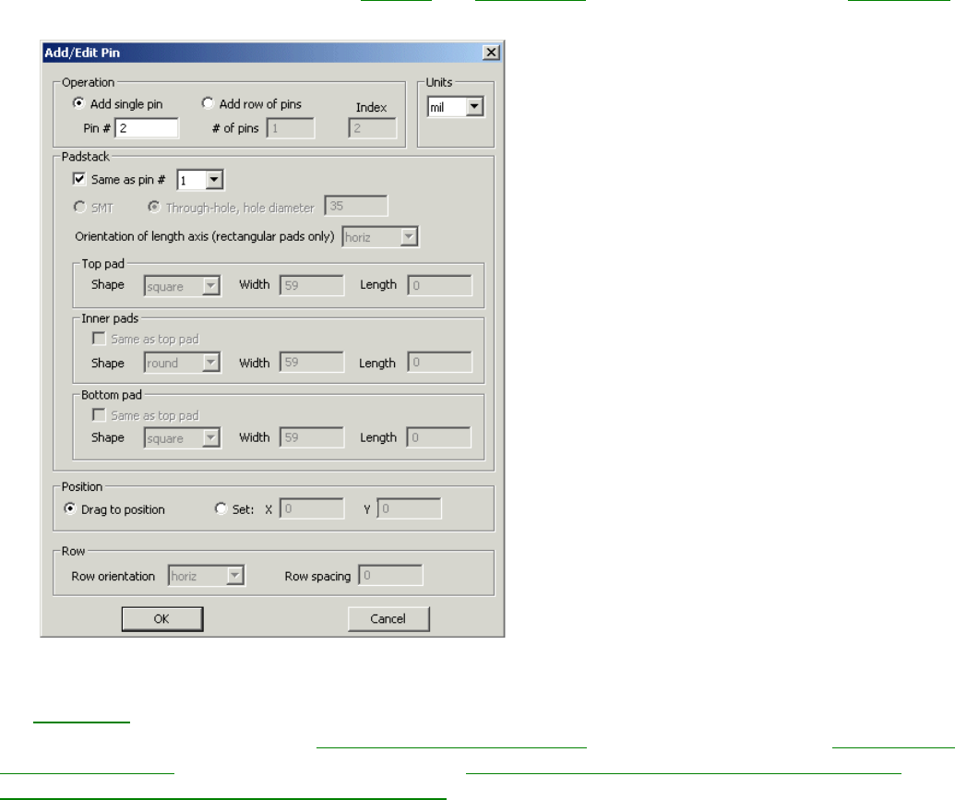Click the Inner pads Width field

(312, 362)
